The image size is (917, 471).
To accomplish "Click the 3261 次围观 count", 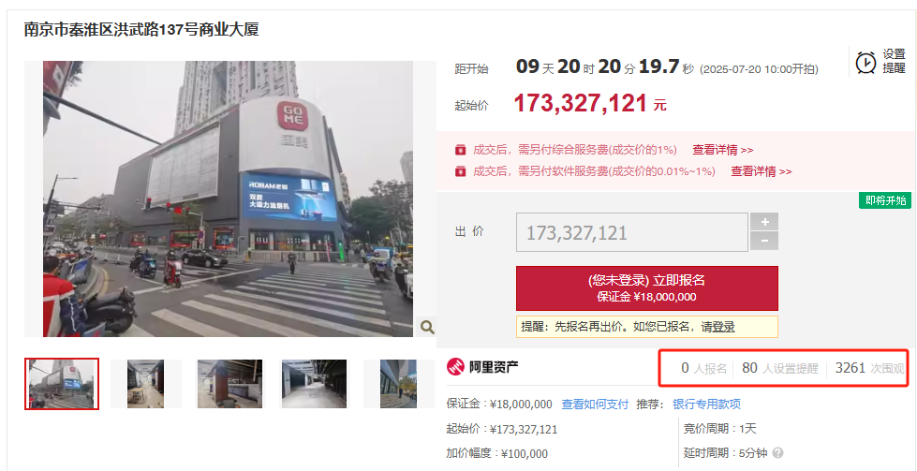I will tap(869, 368).
